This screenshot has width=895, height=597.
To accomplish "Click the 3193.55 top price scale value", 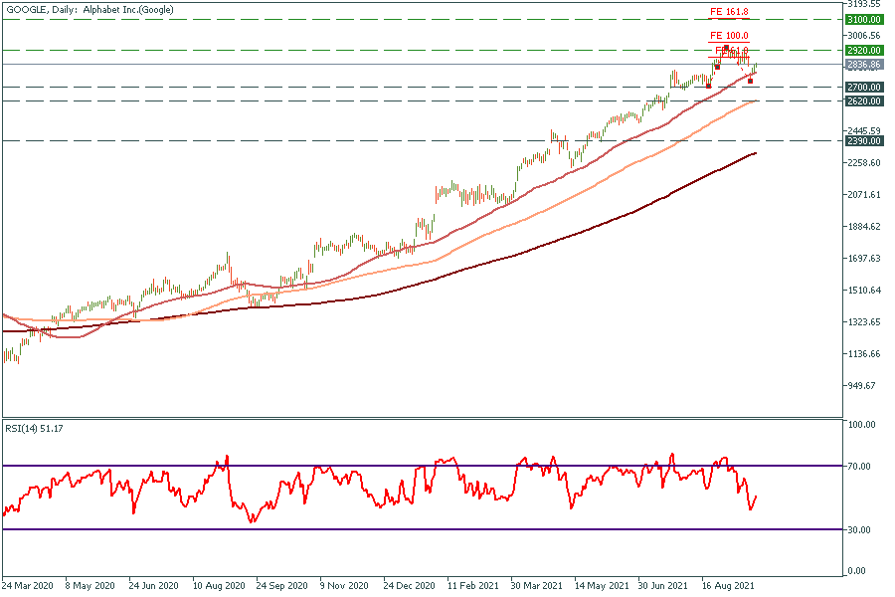I will click(x=862, y=4).
